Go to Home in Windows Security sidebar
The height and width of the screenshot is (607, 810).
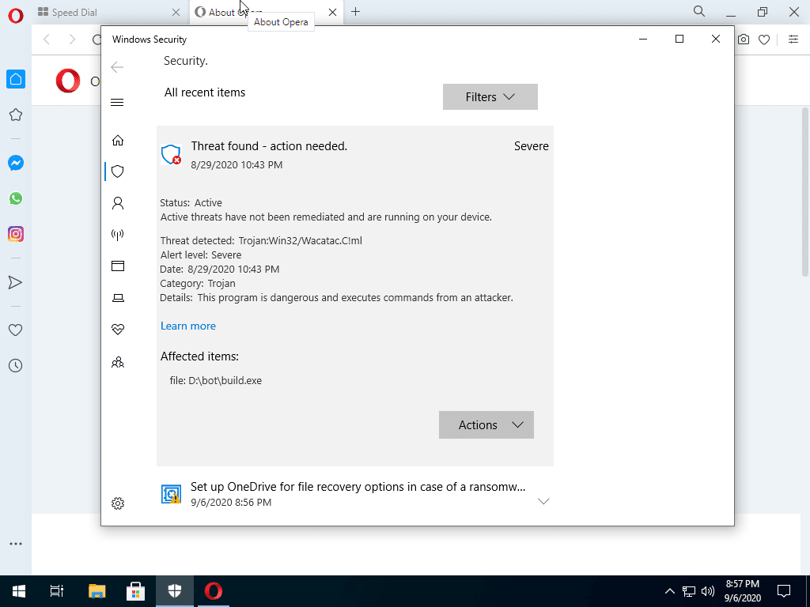[118, 140]
